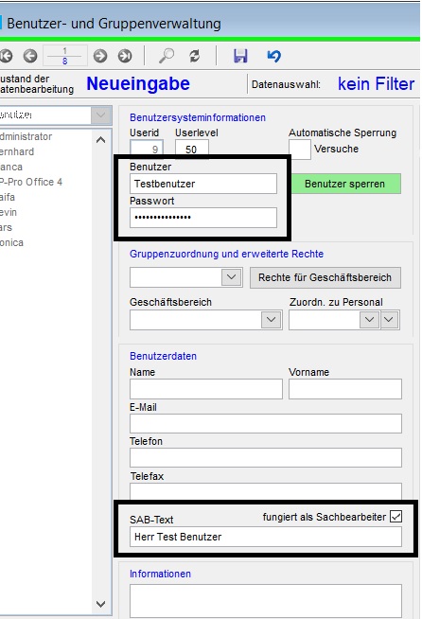Click Rechte für Geschäftsbereich button
Viewport: 422px width, 619px height.
tap(325, 277)
